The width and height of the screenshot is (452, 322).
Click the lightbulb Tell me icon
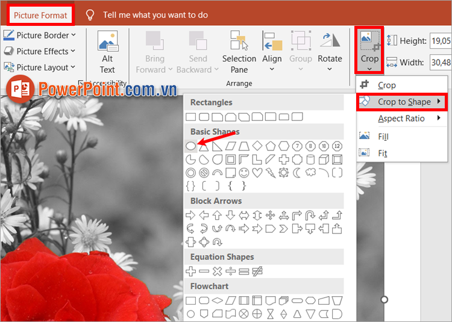(90, 15)
